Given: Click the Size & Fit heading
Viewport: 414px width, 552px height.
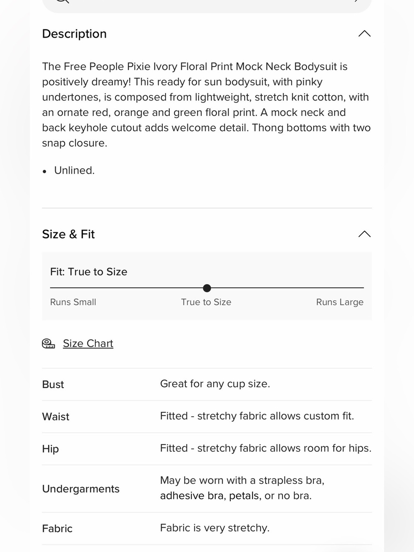Looking at the screenshot, I should [x=68, y=234].
